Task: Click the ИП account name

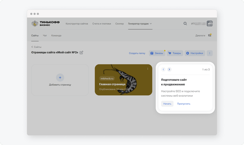Action: point(199,24)
